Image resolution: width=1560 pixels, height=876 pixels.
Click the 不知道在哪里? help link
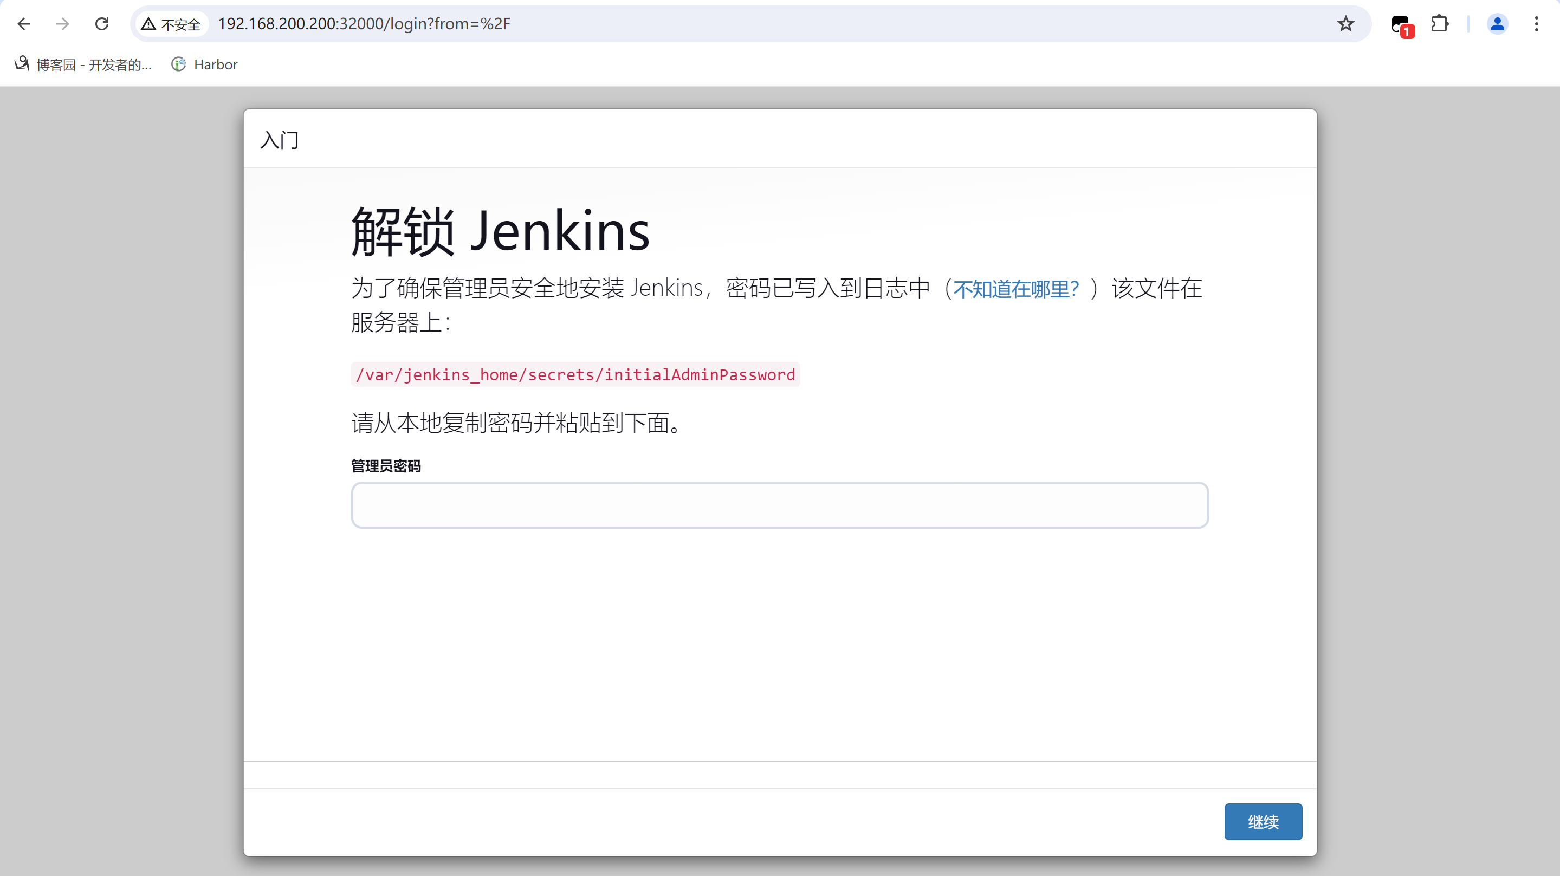click(x=1015, y=289)
